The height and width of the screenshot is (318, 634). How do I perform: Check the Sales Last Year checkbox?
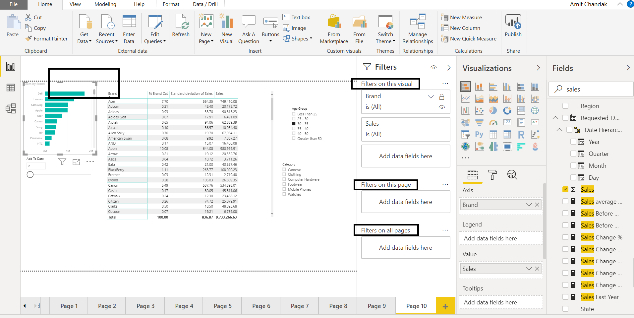(x=565, y=297)
